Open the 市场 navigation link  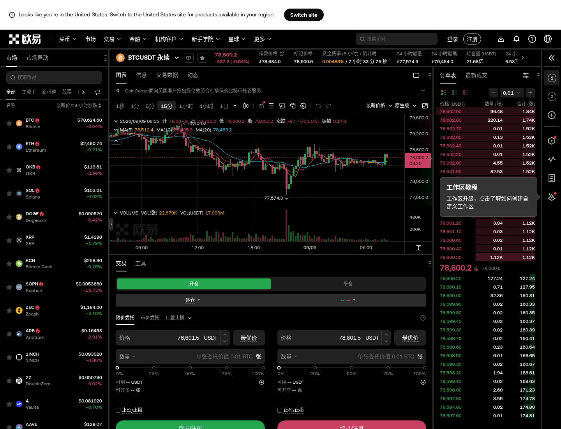(x=90, y=39)
